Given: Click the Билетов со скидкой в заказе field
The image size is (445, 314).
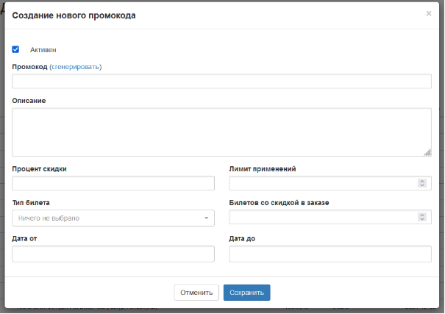Looking at the screenshot, I should point(322,217).
